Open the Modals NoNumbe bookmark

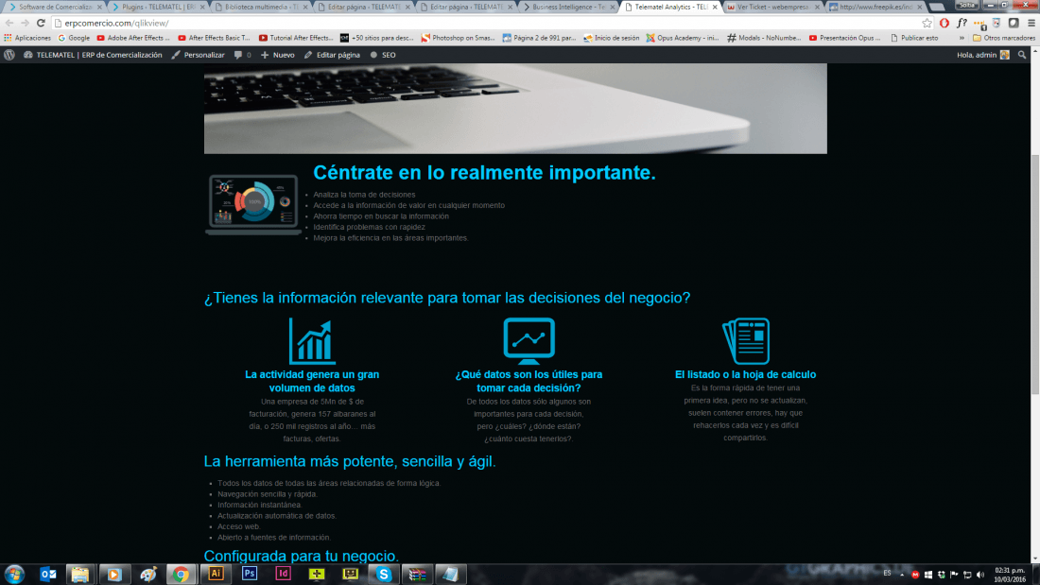coord(764,38)
